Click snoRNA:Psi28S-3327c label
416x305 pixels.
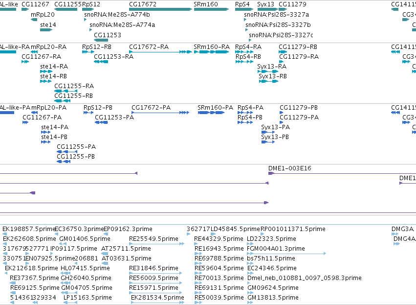pyautogui.click(x=281, y=35)
